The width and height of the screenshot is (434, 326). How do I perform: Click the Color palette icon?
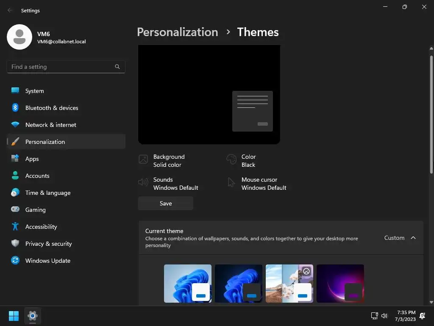231,160
